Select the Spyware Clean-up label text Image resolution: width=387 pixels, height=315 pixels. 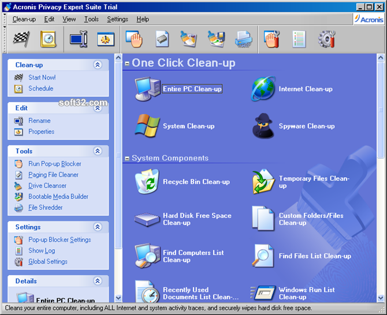pyautogui.click(x=307, y=126)
